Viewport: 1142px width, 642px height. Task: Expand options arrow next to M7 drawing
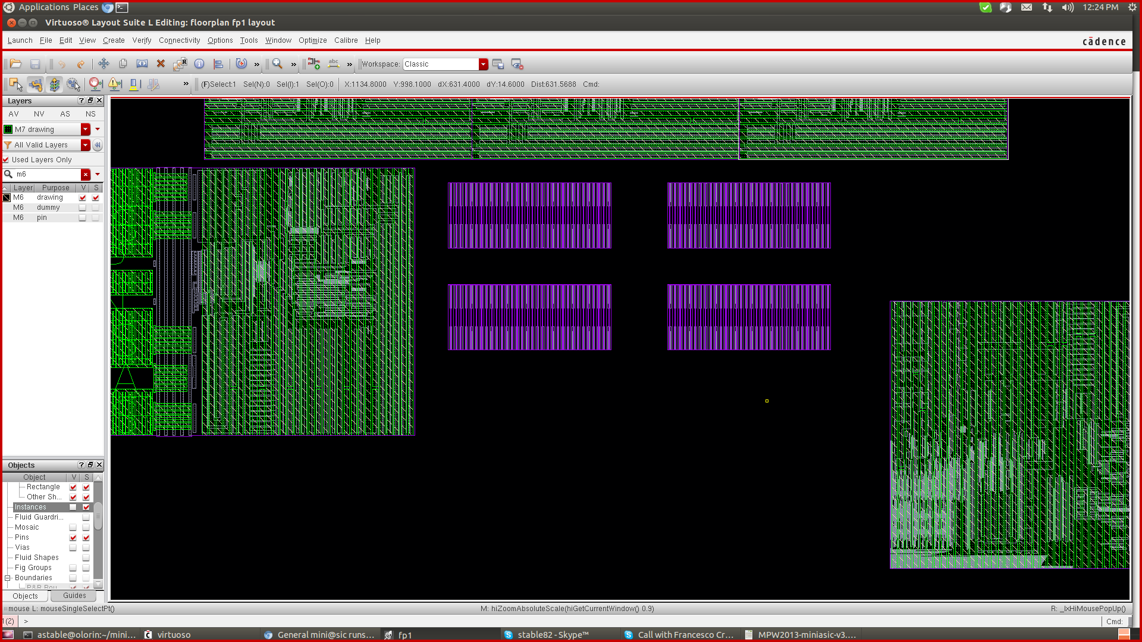coord(98,130)
